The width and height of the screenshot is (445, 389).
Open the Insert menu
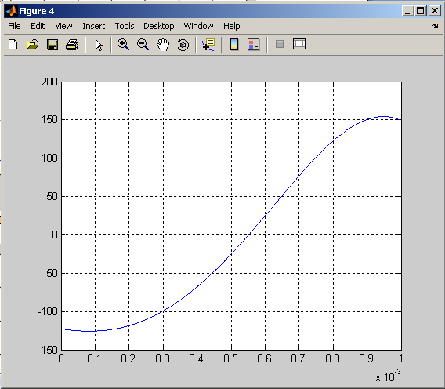[x=94, y=26]
